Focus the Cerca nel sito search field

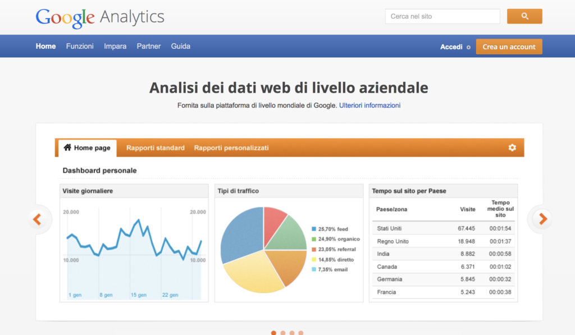coord(442,16)
